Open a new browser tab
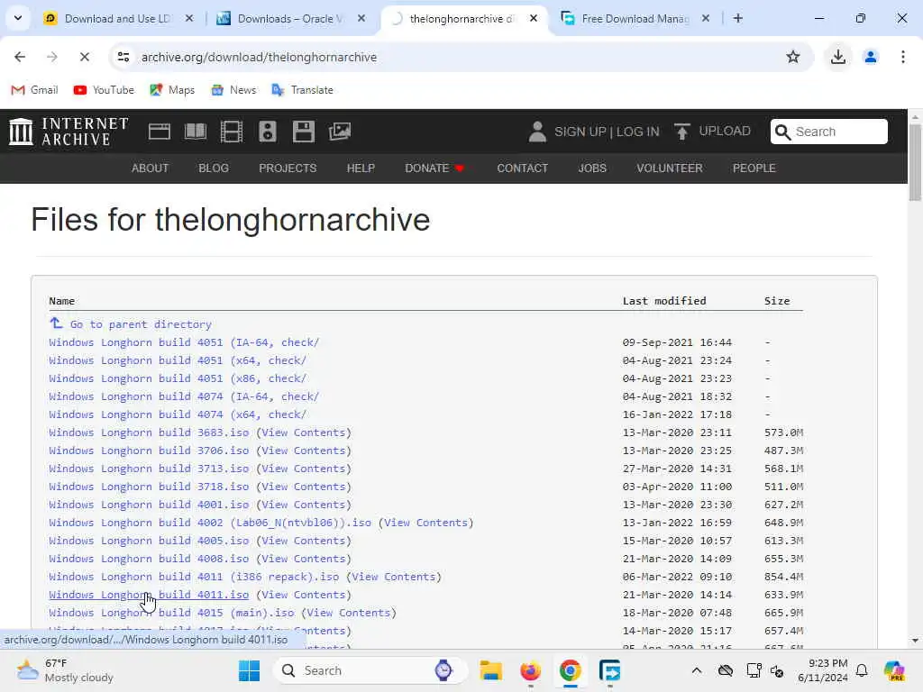Screen dimensions: 923x692 737,18
